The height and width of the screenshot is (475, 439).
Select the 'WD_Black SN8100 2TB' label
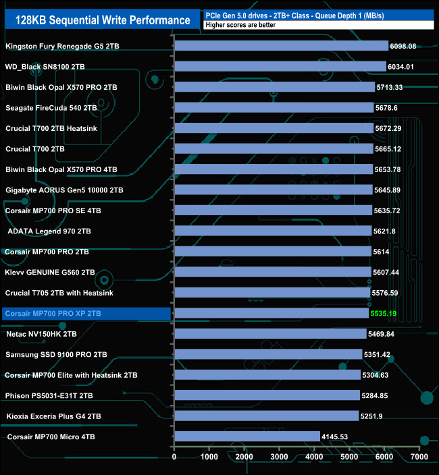click(45, 67)
